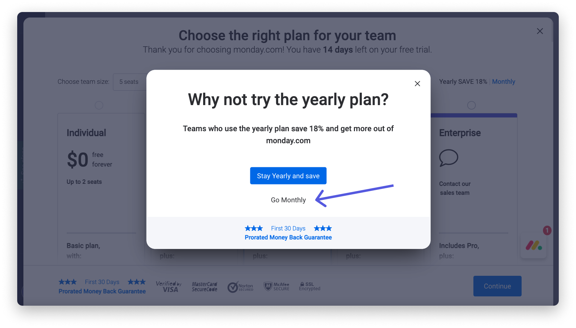Open the team size seats dropdown

coord(130,82)
